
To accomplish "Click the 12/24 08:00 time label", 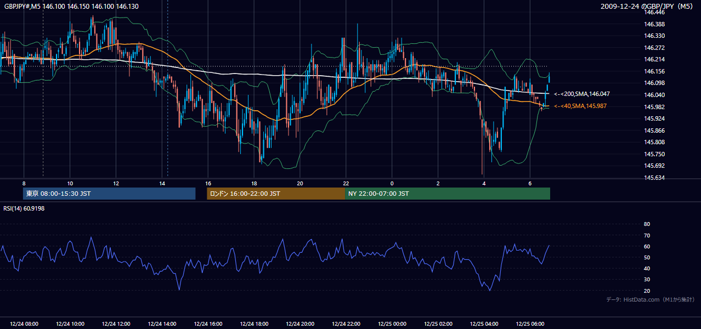I will tap(24, 324).
